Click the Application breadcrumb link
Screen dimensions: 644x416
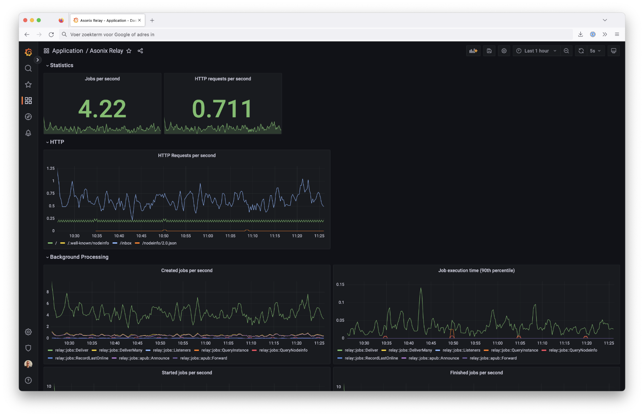point(67,51)
